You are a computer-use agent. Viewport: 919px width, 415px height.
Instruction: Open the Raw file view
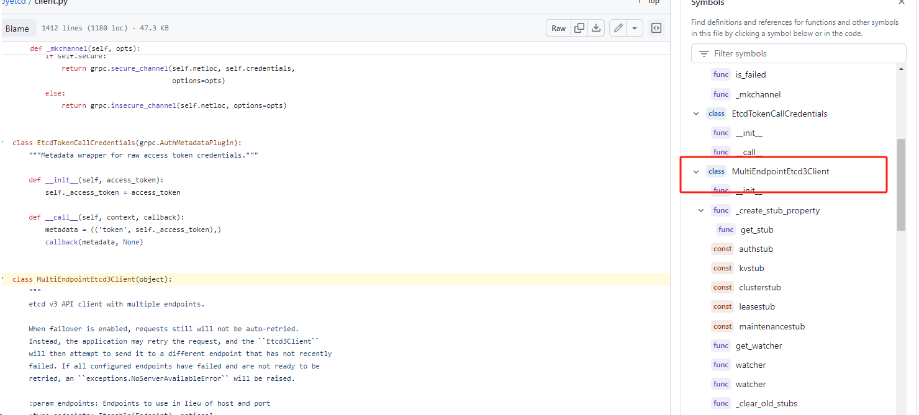[558, 28]
